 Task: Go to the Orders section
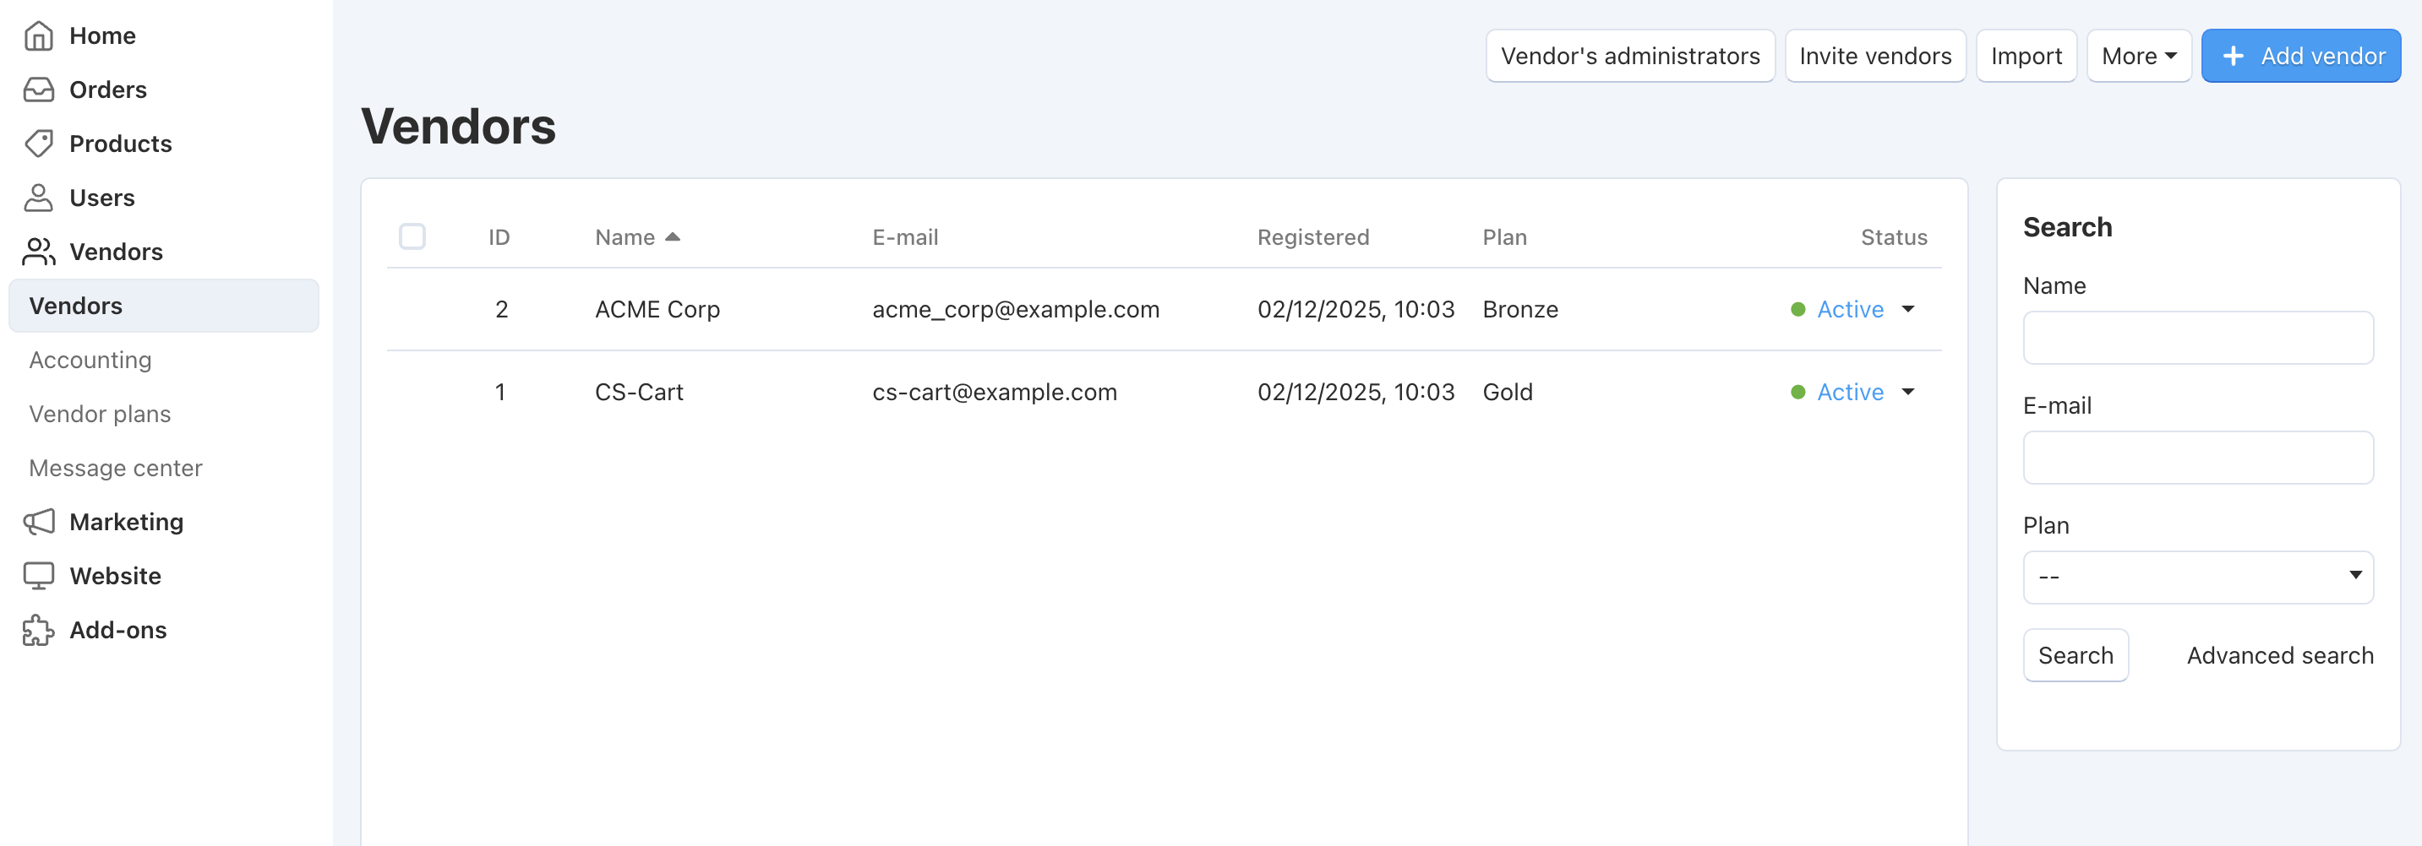point(108,90)
